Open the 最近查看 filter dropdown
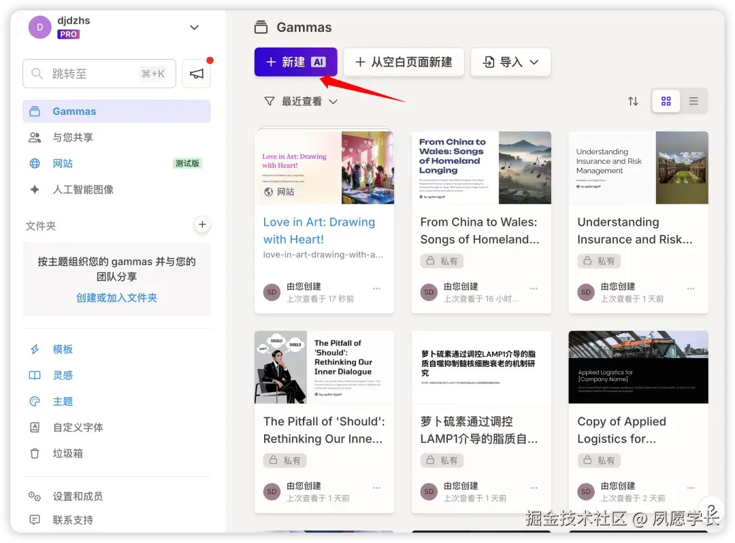Image resolution: width=735 pixels, height=543 pixels. click(x=300, y=99)
